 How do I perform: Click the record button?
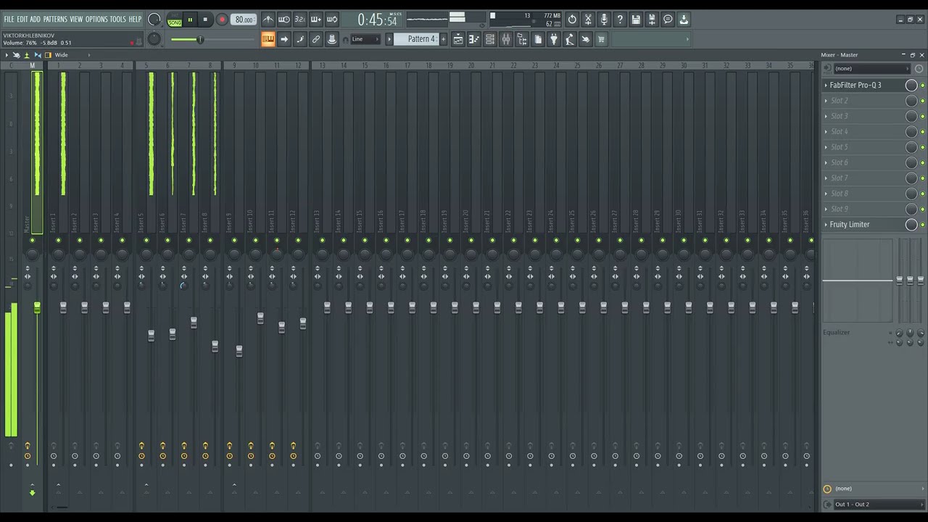pyautogui.click(x=223, y=20)
